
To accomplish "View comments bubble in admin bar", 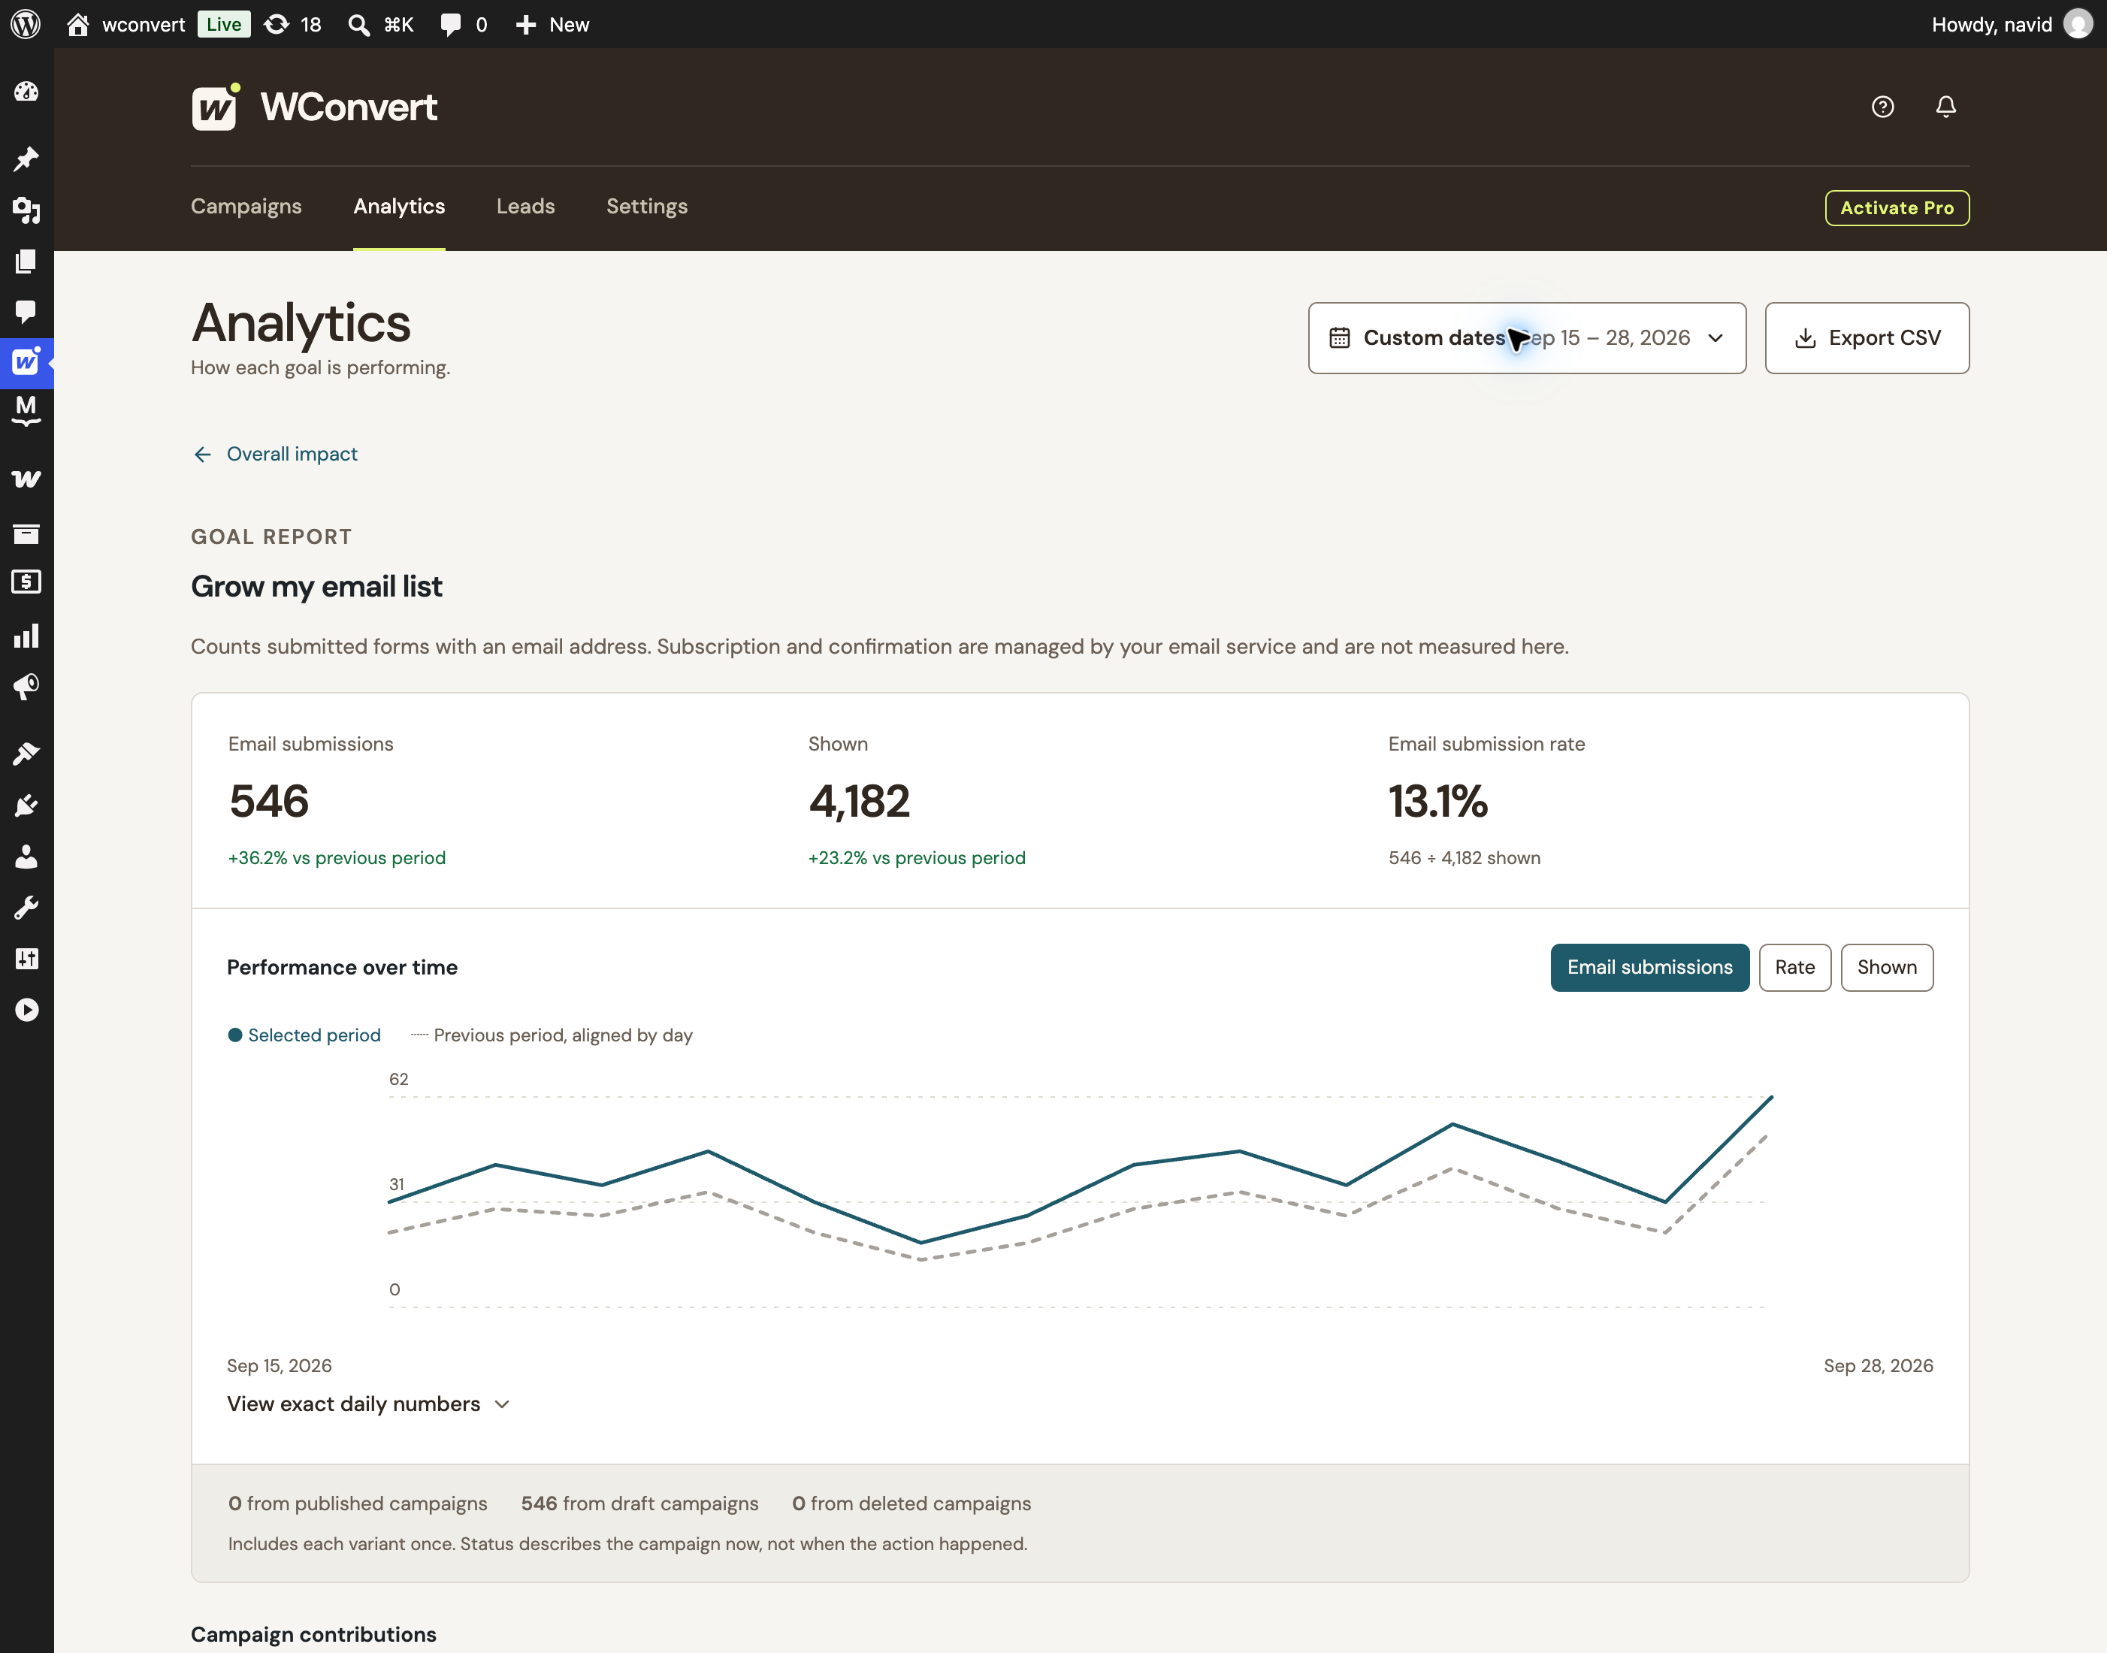I will click(x=450, y=24).
